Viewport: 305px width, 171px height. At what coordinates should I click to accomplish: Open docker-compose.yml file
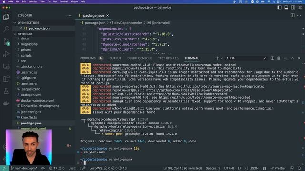click(37, 100)
